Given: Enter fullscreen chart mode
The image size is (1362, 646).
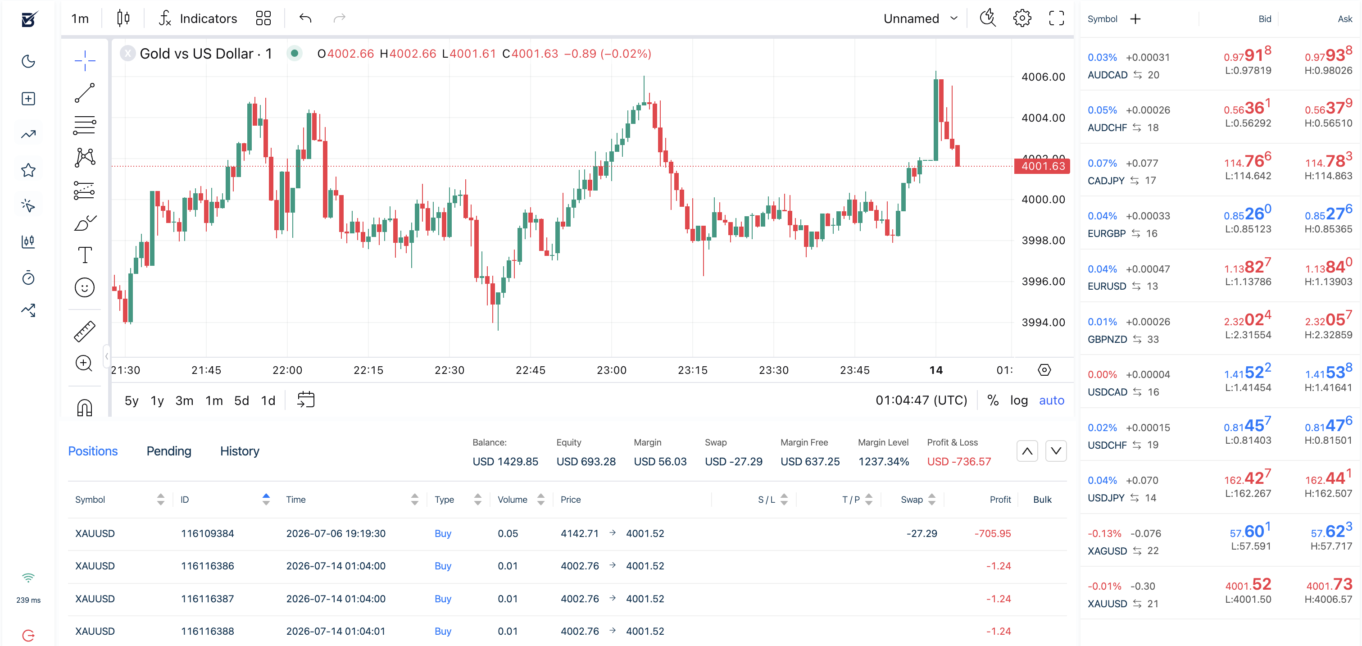Looking at the screenshot, I should coord(1056,18).
